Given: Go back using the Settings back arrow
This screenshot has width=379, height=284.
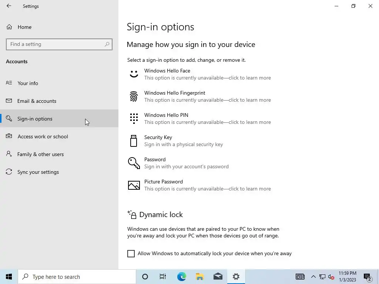Looking at the screenshot, I should [x=9, y=6].
